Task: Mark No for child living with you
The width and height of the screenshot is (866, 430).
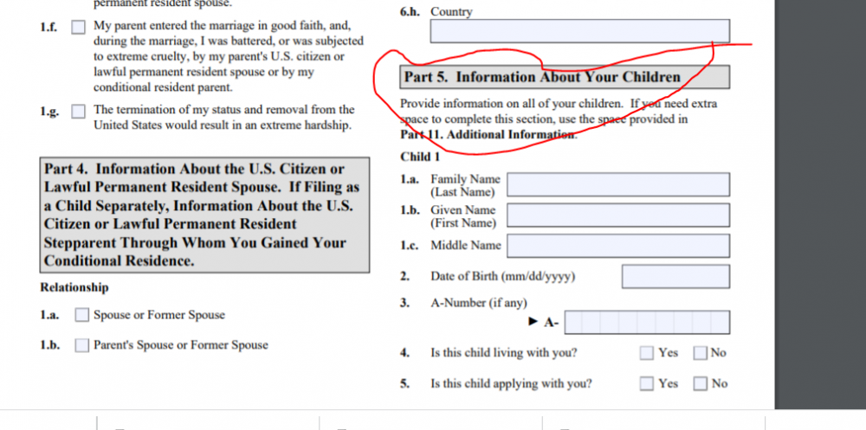Action: click(x=700, y=353)
